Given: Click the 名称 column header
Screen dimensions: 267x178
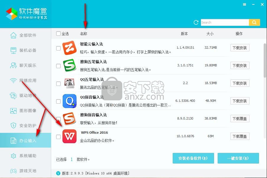Looking at the screenshot, I should [83, 34].
